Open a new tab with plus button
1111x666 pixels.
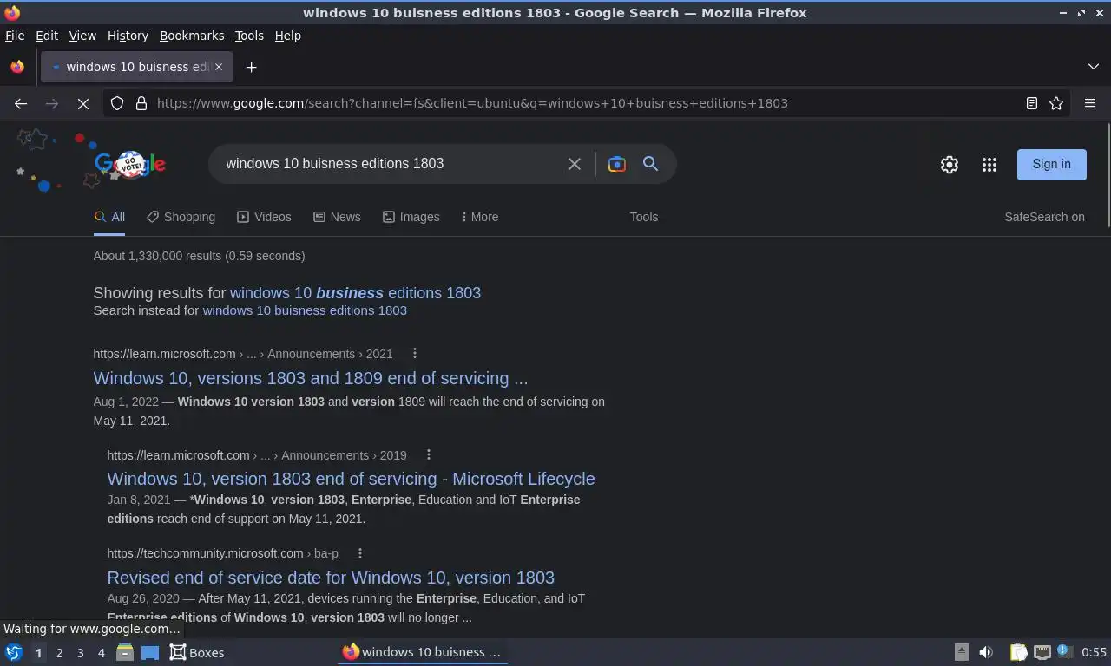251,67
